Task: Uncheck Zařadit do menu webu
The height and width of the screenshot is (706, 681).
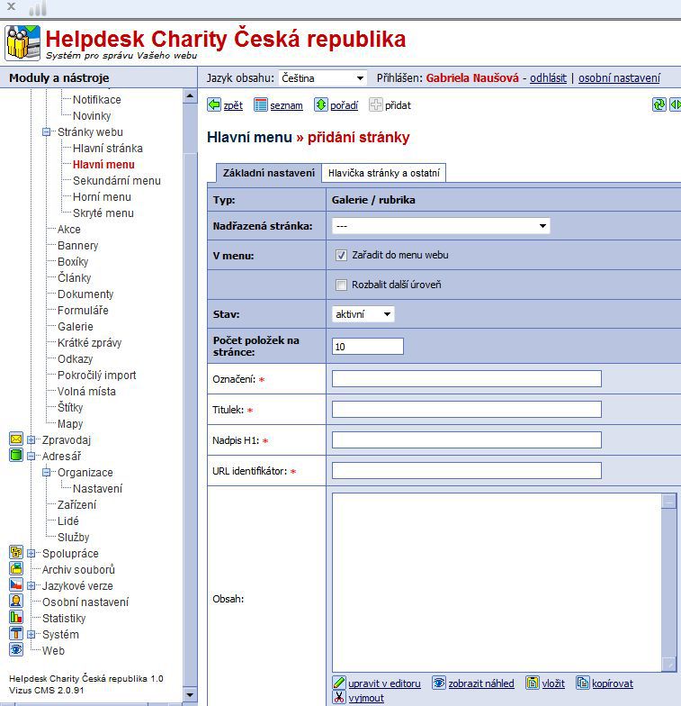Action: point(341,256)
